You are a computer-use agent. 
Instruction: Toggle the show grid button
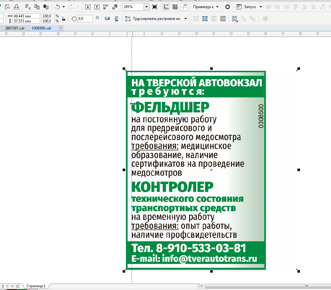[175, 7]
